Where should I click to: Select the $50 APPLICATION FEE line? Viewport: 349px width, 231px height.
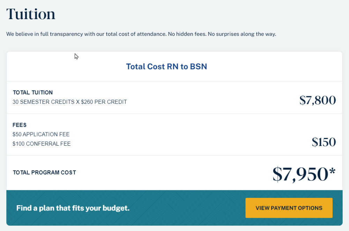pyautogui.click(x=41, y=134)
